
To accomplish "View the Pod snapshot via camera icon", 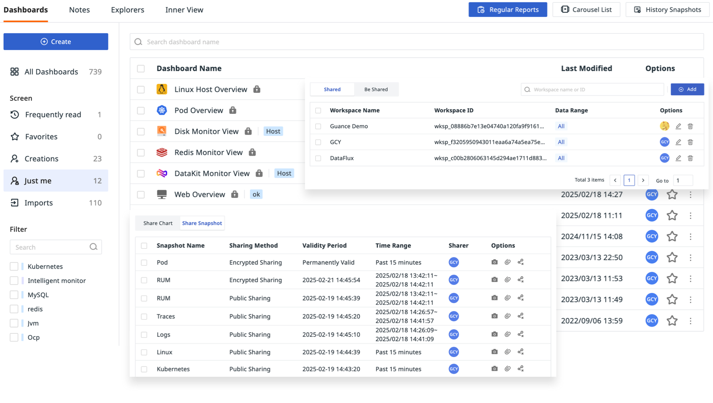I will coord(494,262).
